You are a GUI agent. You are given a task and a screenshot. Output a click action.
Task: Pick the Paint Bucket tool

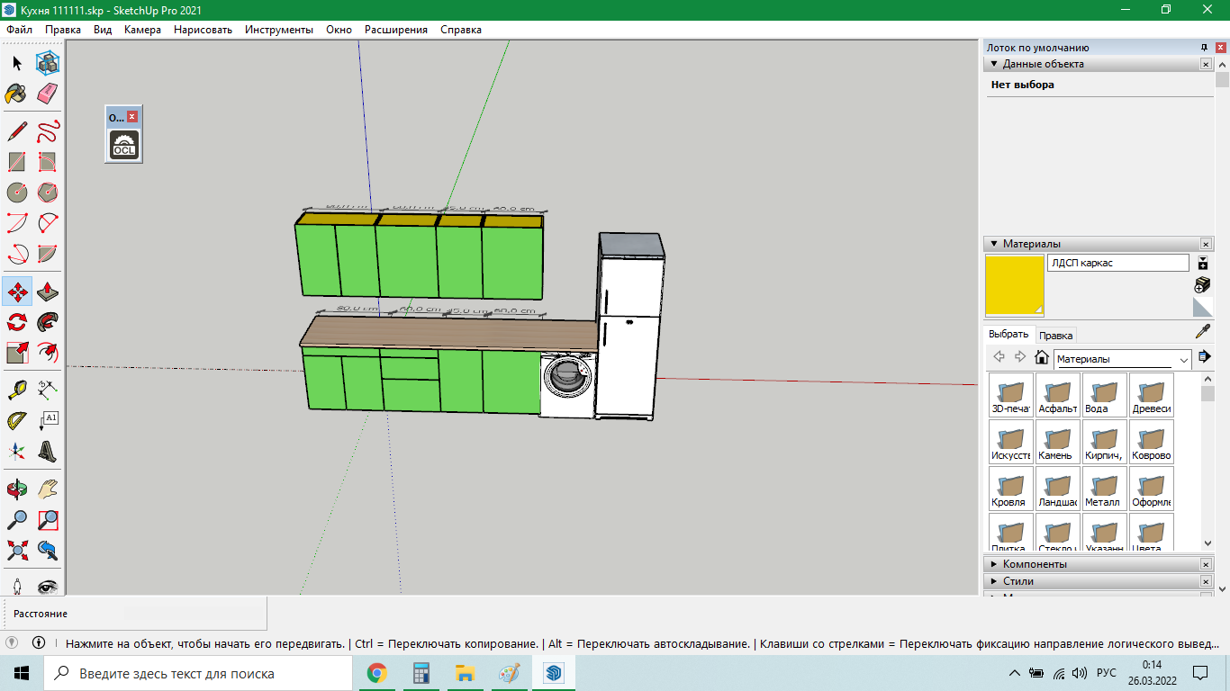pos(17,94)
